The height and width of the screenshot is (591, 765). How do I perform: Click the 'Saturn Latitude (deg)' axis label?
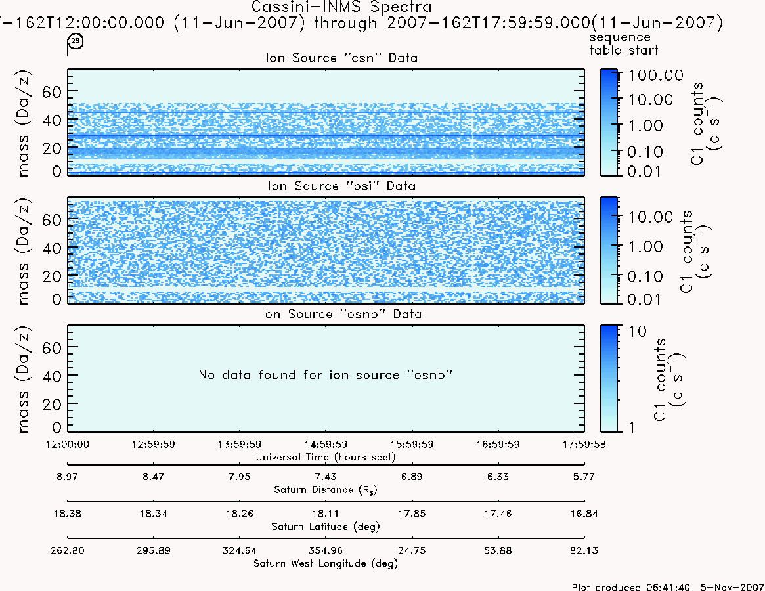326,527
